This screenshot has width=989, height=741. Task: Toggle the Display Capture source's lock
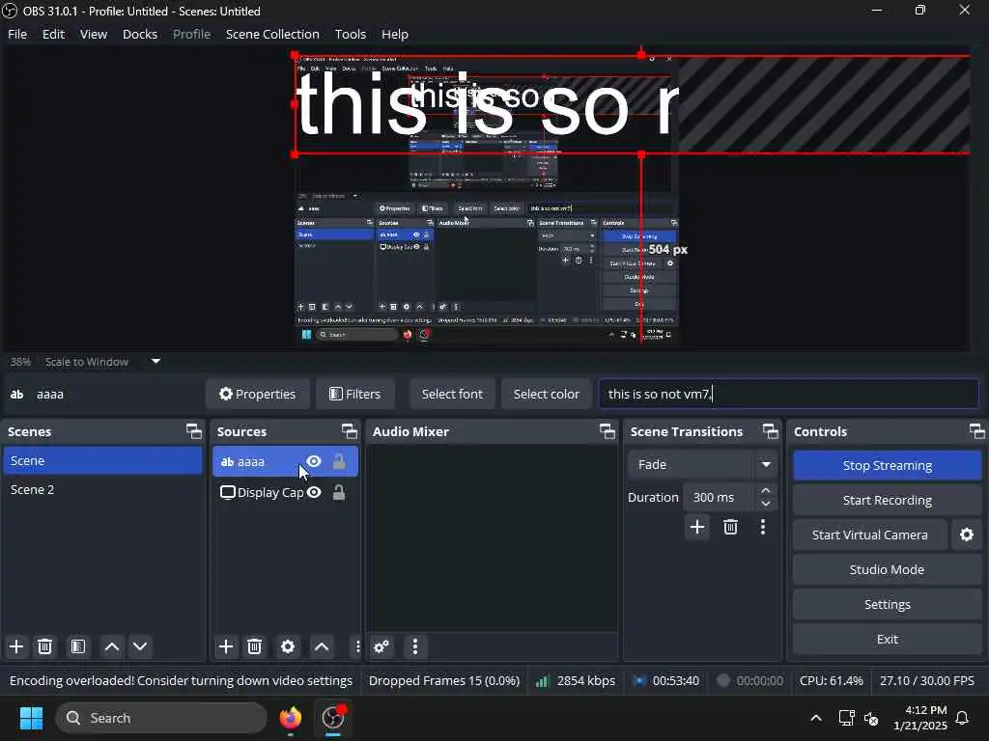pos(339,492)
